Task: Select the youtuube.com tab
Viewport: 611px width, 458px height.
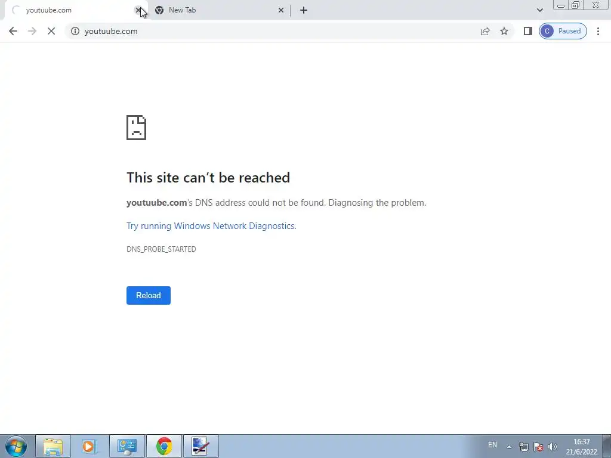Action: (x=74, y=10)
